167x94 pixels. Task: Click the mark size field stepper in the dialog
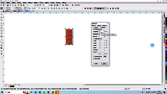click(x=105, y=54)
